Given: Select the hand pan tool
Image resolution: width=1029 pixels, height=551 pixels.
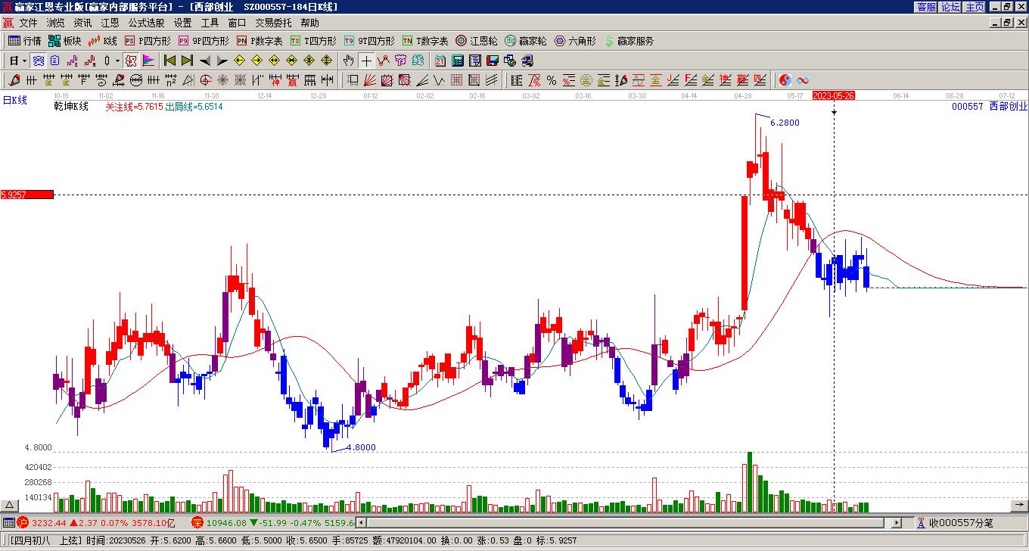Looking at the screenshot, I should (348, 61).
